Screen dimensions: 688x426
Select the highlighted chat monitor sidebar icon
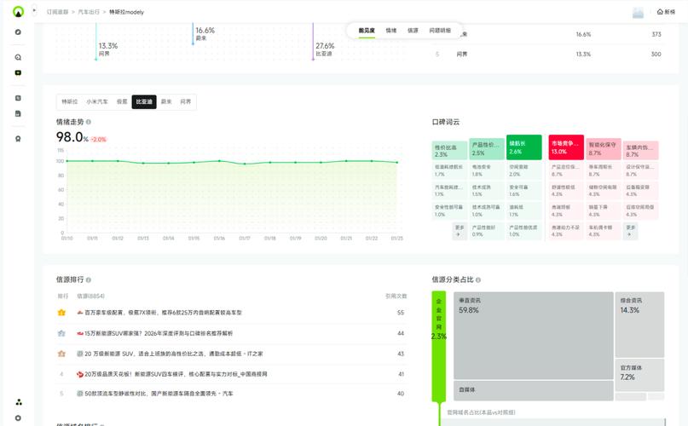18,72
